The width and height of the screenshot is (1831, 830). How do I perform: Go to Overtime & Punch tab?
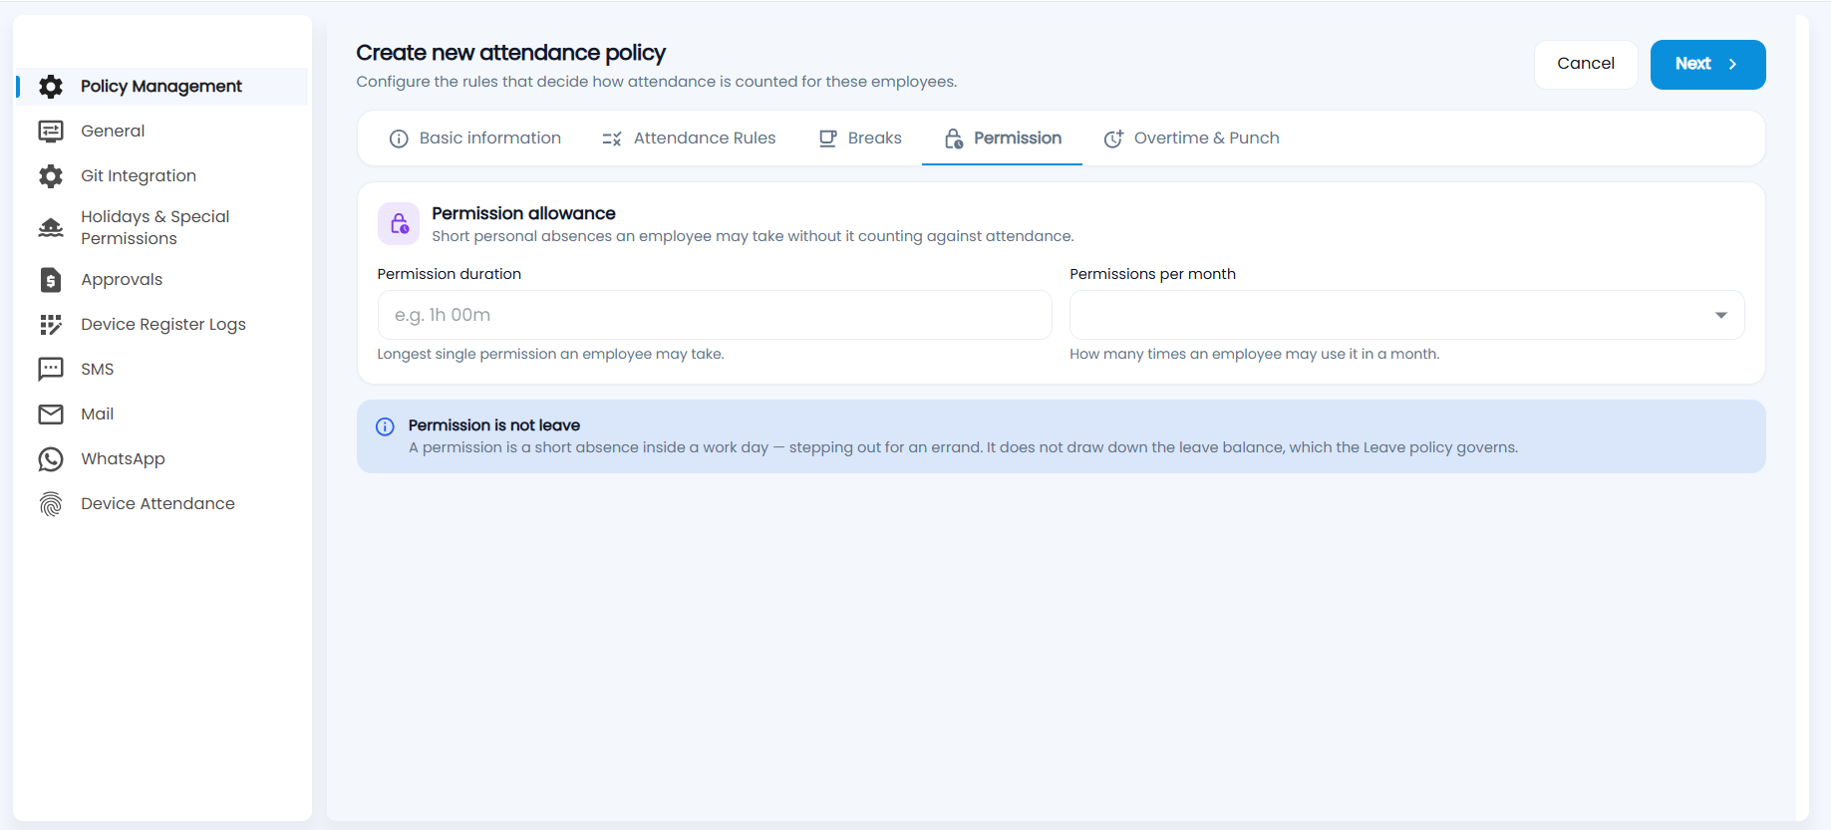coord(1191,138)
